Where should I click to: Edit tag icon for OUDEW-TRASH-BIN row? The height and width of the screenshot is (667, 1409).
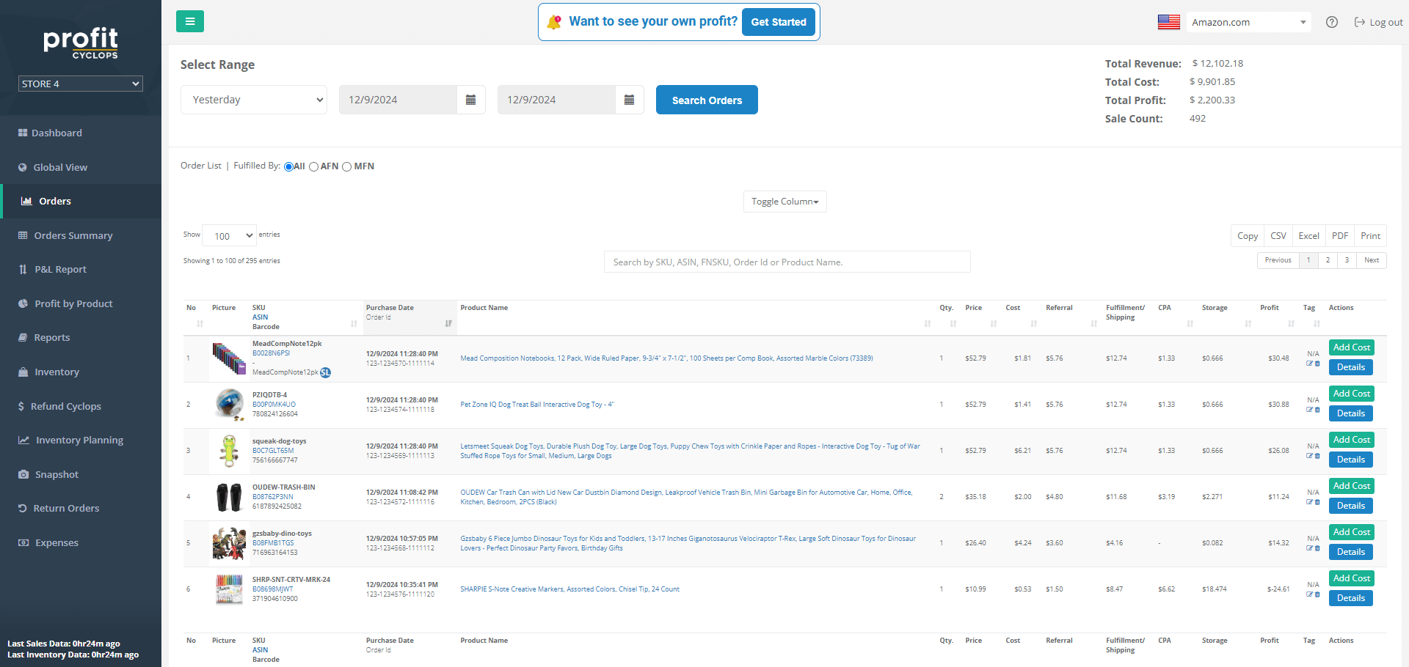coord(1309,502)
